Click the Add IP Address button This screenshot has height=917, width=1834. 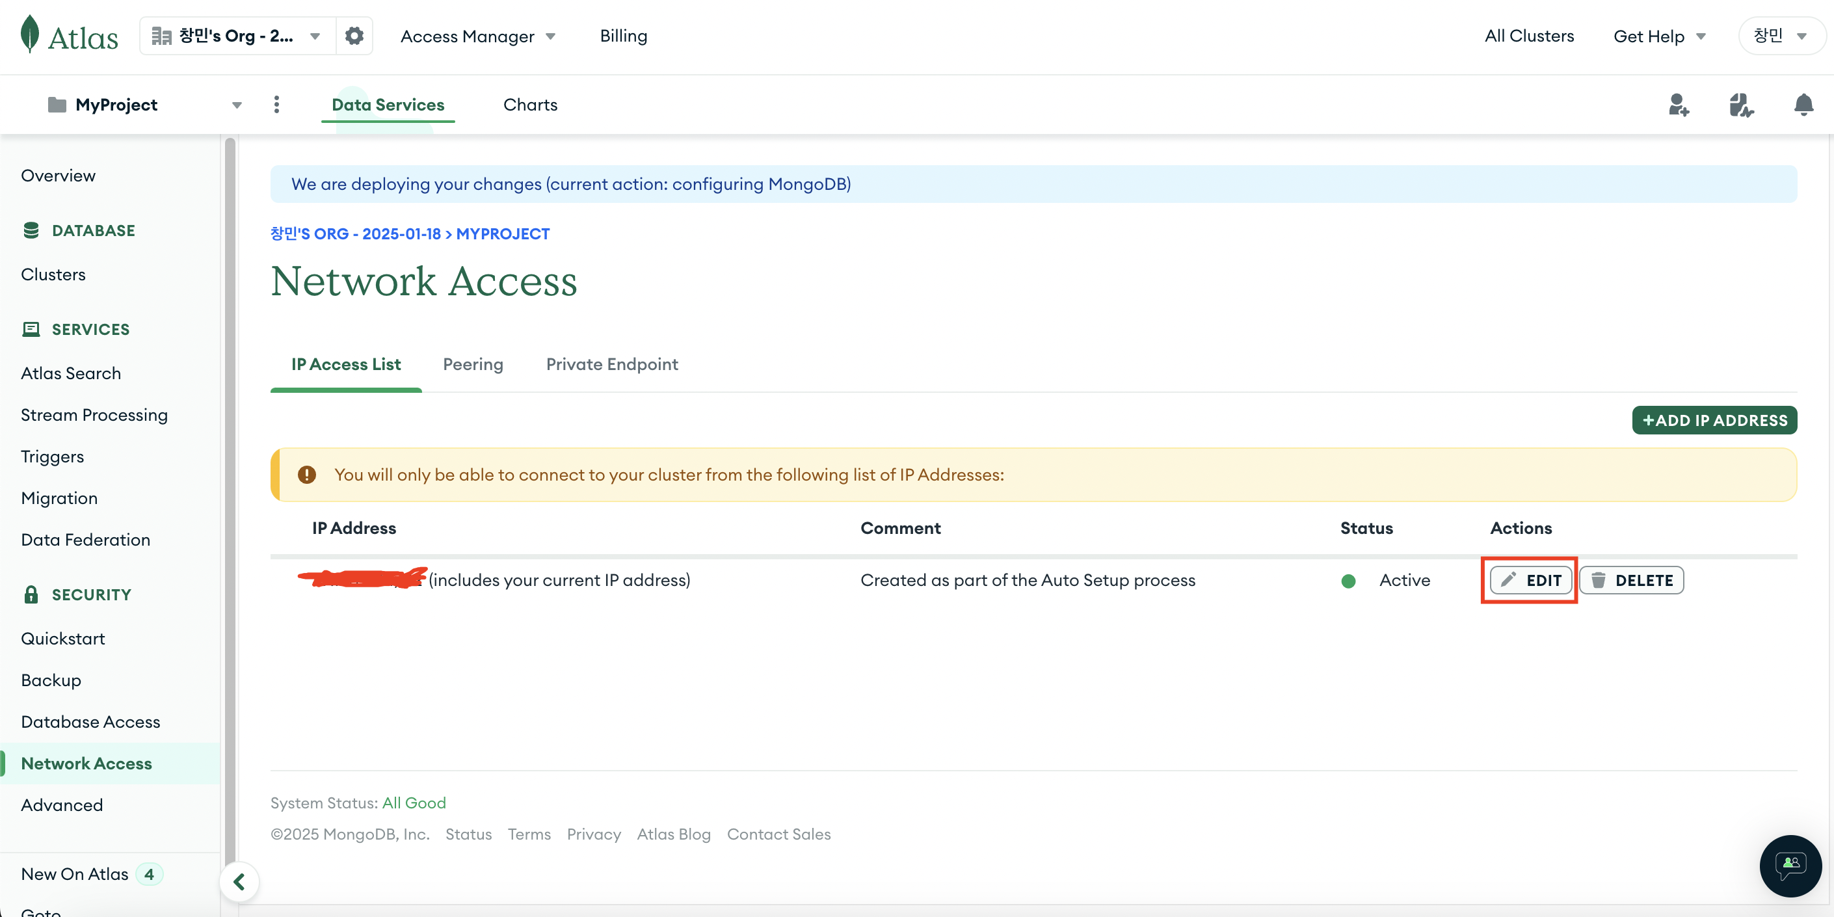point(1714,420)
